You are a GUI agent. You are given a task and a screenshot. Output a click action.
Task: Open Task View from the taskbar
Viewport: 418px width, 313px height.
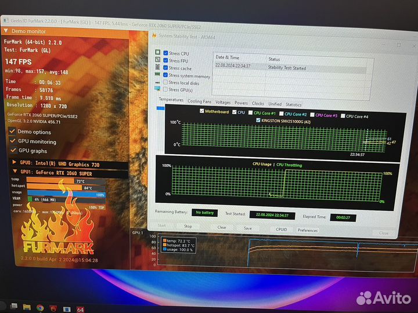coord(14,306)
